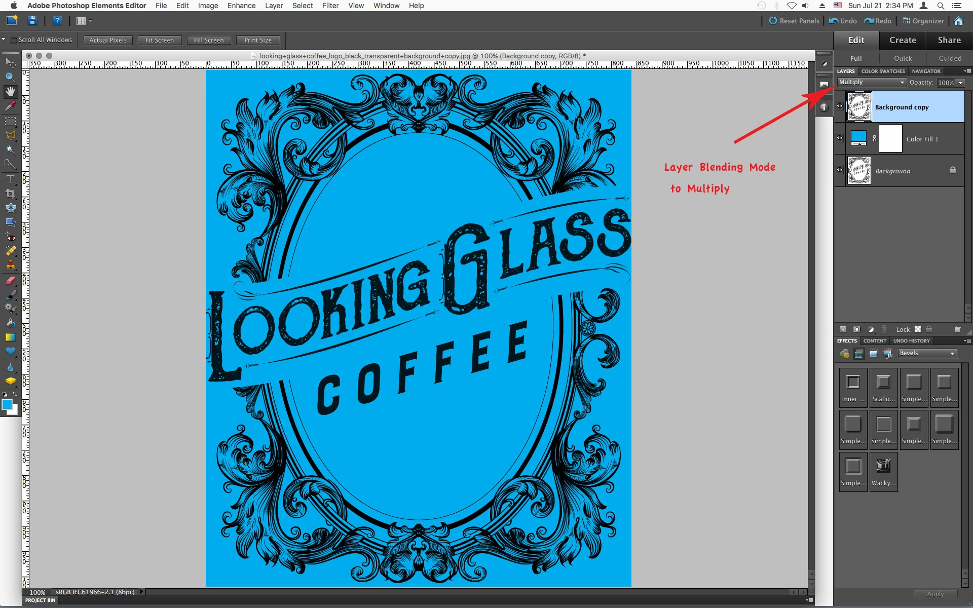
Task: Select the Eyedropper tool
Action: [x=10, y=106]
